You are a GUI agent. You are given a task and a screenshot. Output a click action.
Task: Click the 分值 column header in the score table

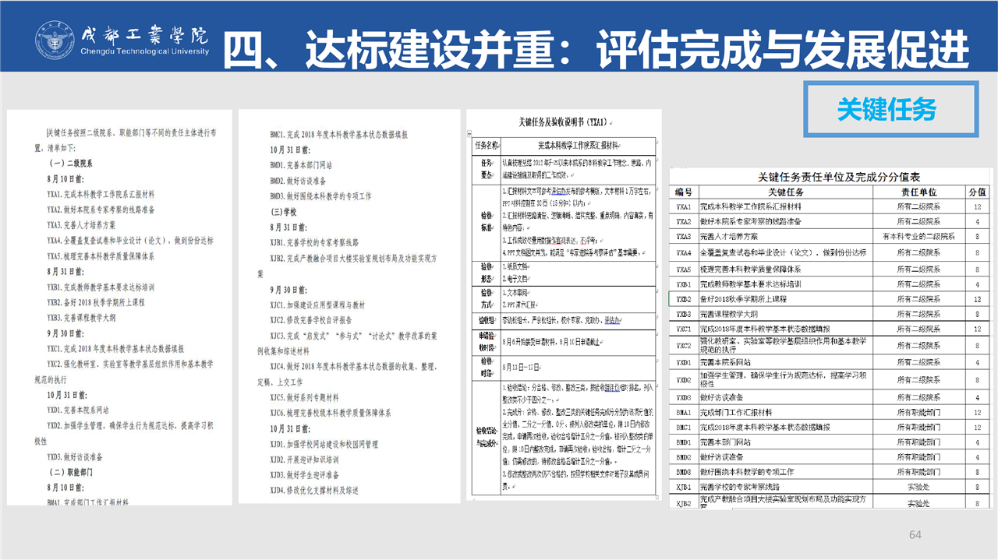[x=977, y=192]
